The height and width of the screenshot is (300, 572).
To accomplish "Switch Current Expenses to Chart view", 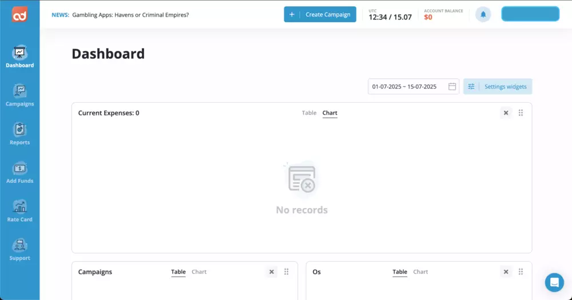I will (330, 113).
